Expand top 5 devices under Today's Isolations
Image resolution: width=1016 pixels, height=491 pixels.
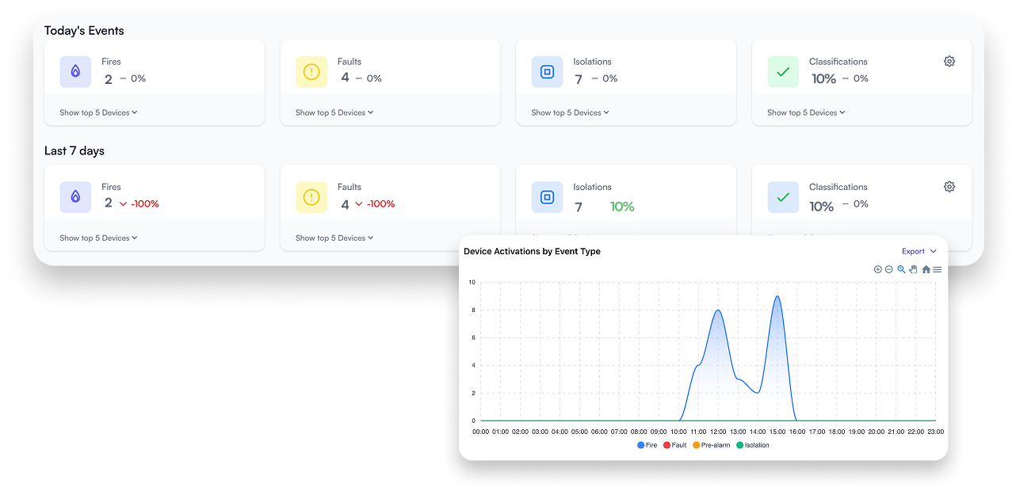point(570,112)
